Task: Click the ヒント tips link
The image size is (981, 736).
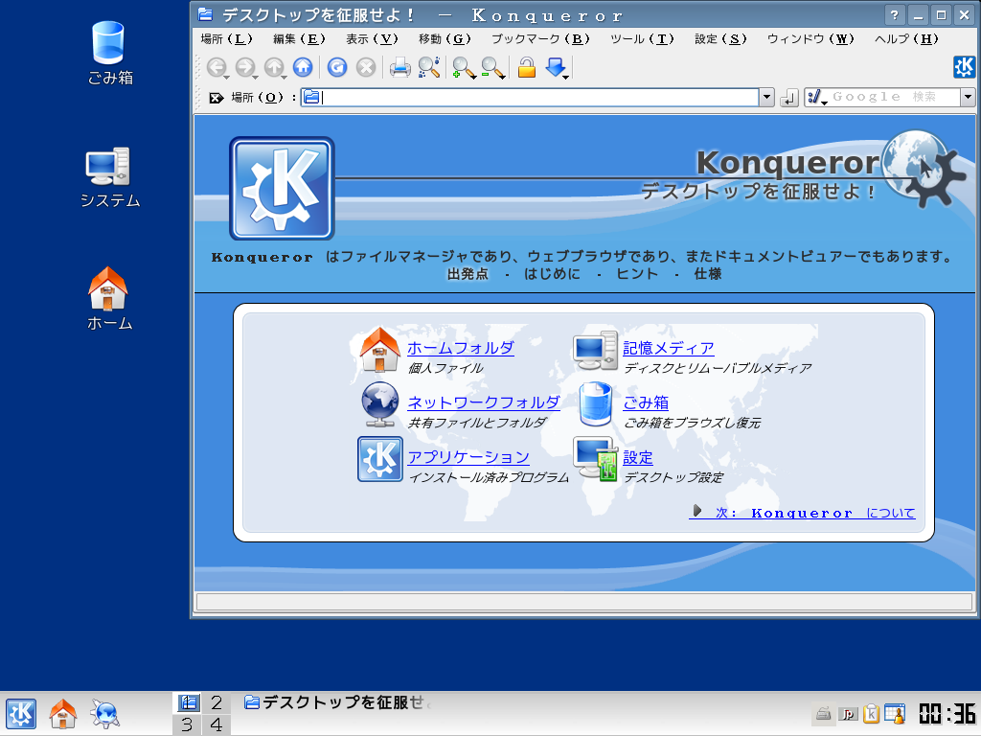Action: (637, 274)
